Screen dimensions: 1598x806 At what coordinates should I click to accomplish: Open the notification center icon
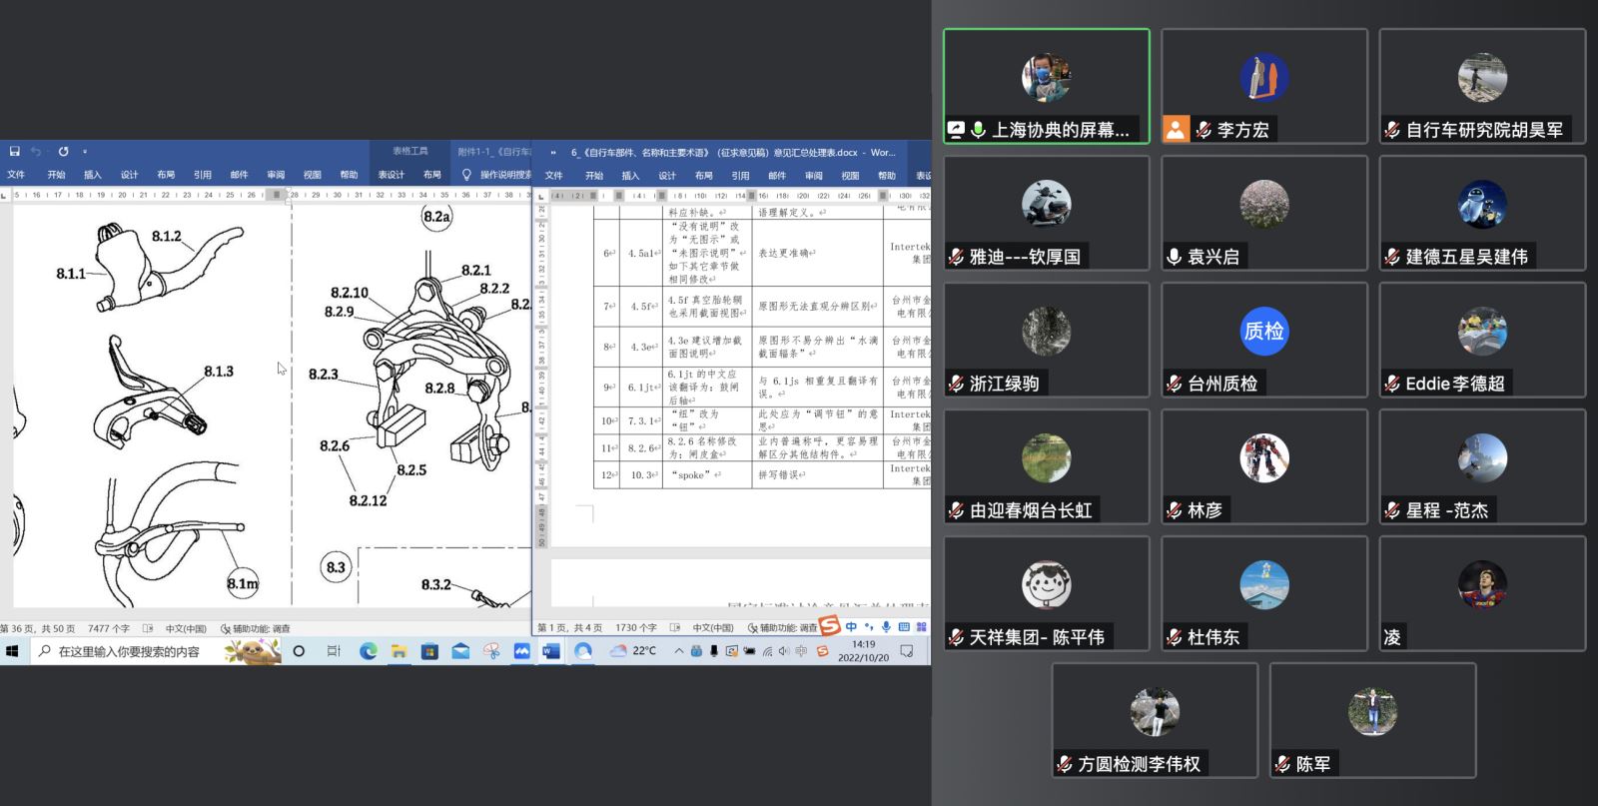pyautogui.click(x=907, y=651)
